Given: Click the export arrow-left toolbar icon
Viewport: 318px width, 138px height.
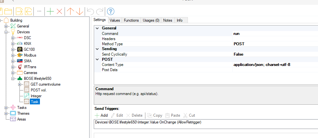Looking at the screenshot, I should (29, 12).
